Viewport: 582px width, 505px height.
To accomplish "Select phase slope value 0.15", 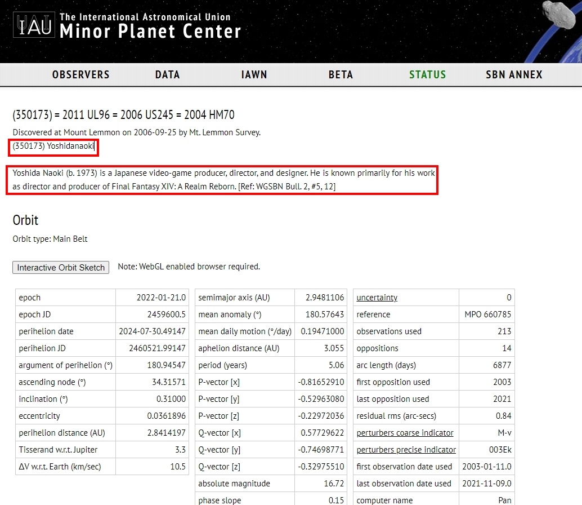I will click(x=336, y=500).
